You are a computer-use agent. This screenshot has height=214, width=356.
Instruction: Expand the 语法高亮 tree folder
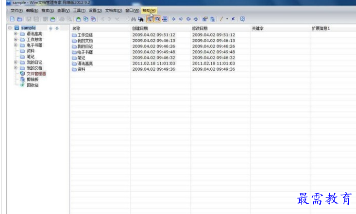click(16, 34)
